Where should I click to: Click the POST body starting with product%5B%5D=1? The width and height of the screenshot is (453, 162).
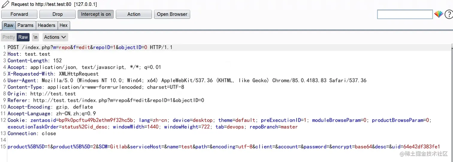tap(224, 146)
